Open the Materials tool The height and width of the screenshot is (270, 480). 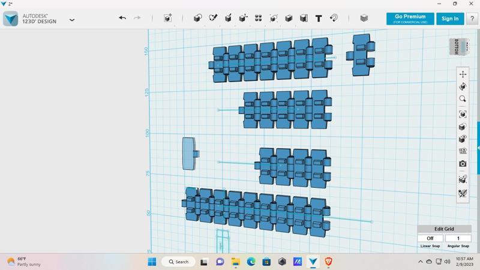pos(364,18)
